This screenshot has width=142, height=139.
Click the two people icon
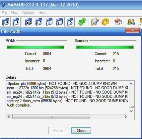131,22
